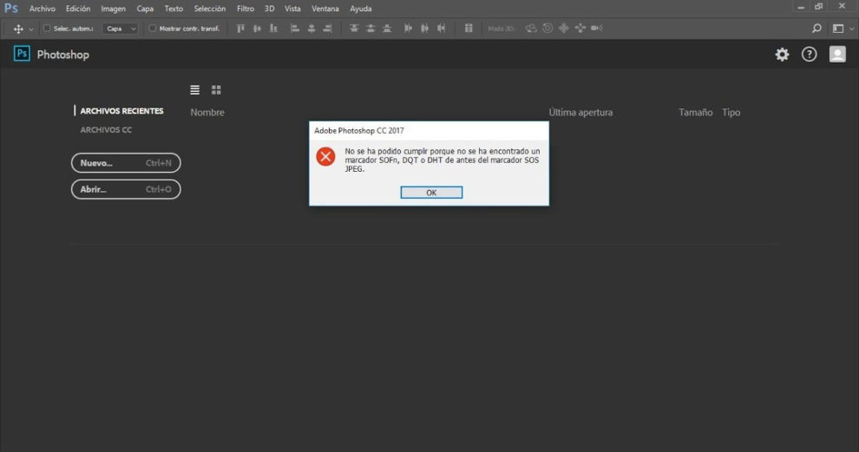The width and height of the screenshot is (859, 452).
Task: Enable the Selec. autom. checkbox
Action: click(x=47, y=29)
